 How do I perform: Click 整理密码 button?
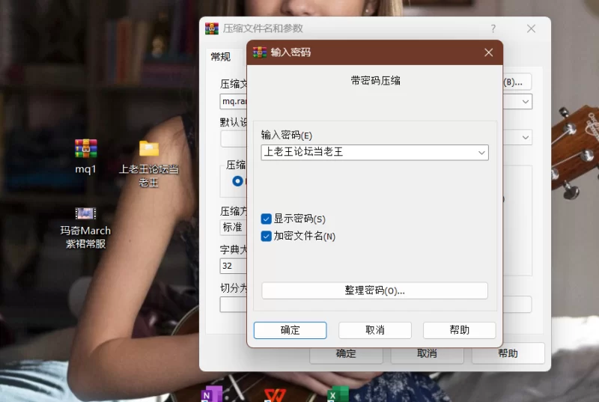374,290
